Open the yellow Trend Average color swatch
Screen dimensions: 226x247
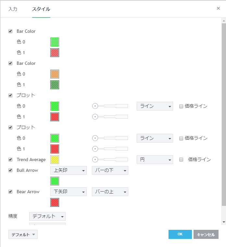55,159
